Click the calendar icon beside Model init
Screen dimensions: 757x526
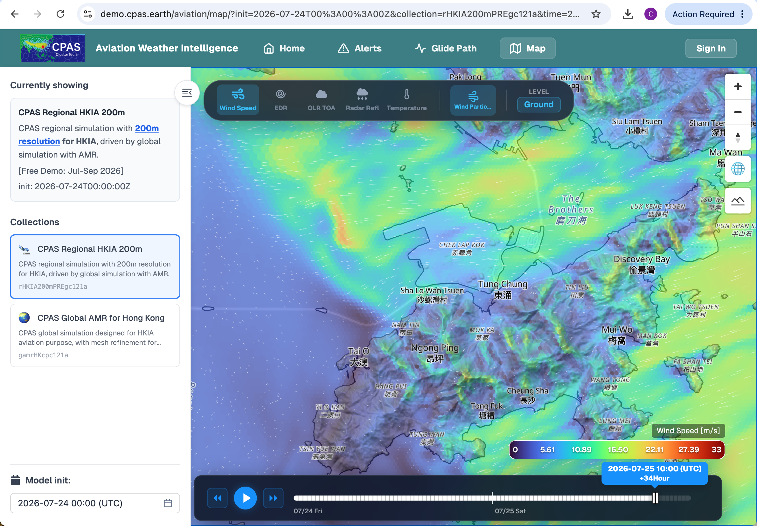(x=15, y=480)
